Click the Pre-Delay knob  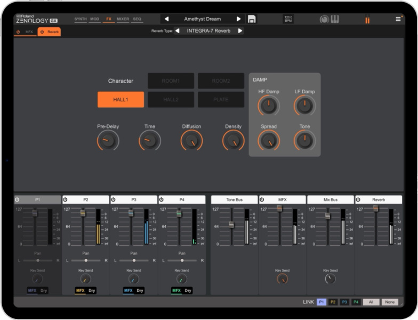(108, 141)
